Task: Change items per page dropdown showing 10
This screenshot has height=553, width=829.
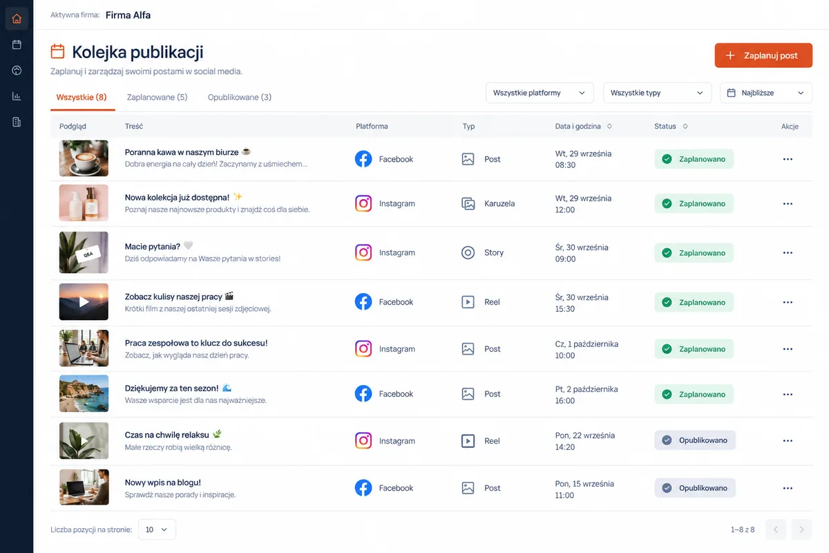Action: point(157,529)
